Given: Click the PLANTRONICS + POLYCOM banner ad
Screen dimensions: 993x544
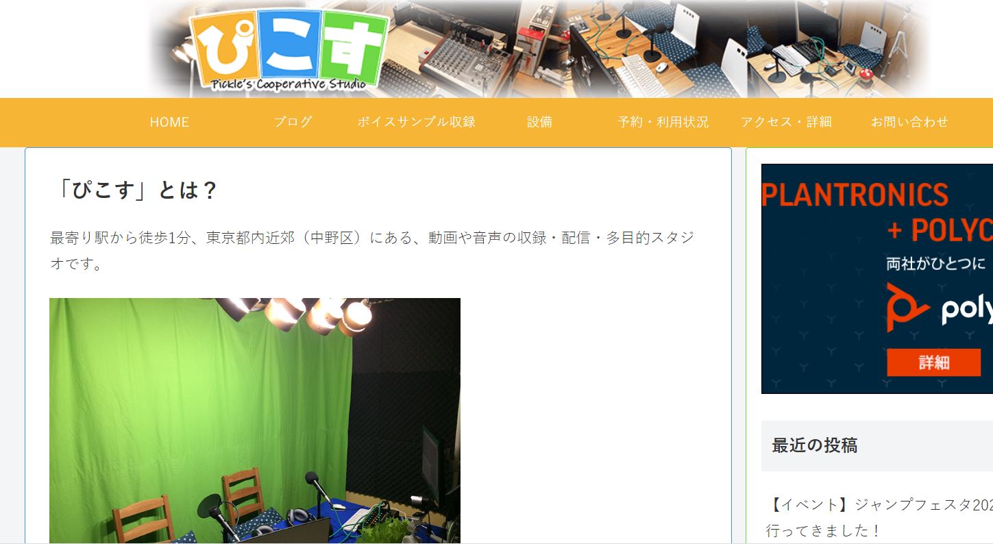Looking at the screenshot, I should click(x=877, y=277).
